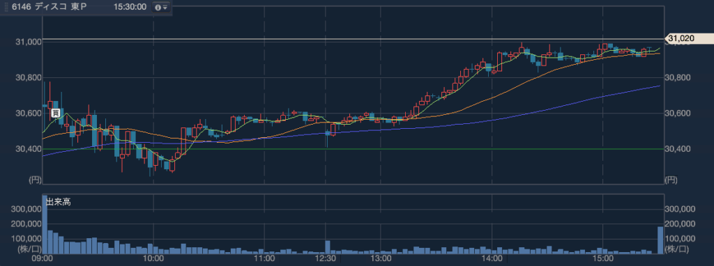Click the 09:00 time axis label
714x266 pixels.
click(43, 259)
